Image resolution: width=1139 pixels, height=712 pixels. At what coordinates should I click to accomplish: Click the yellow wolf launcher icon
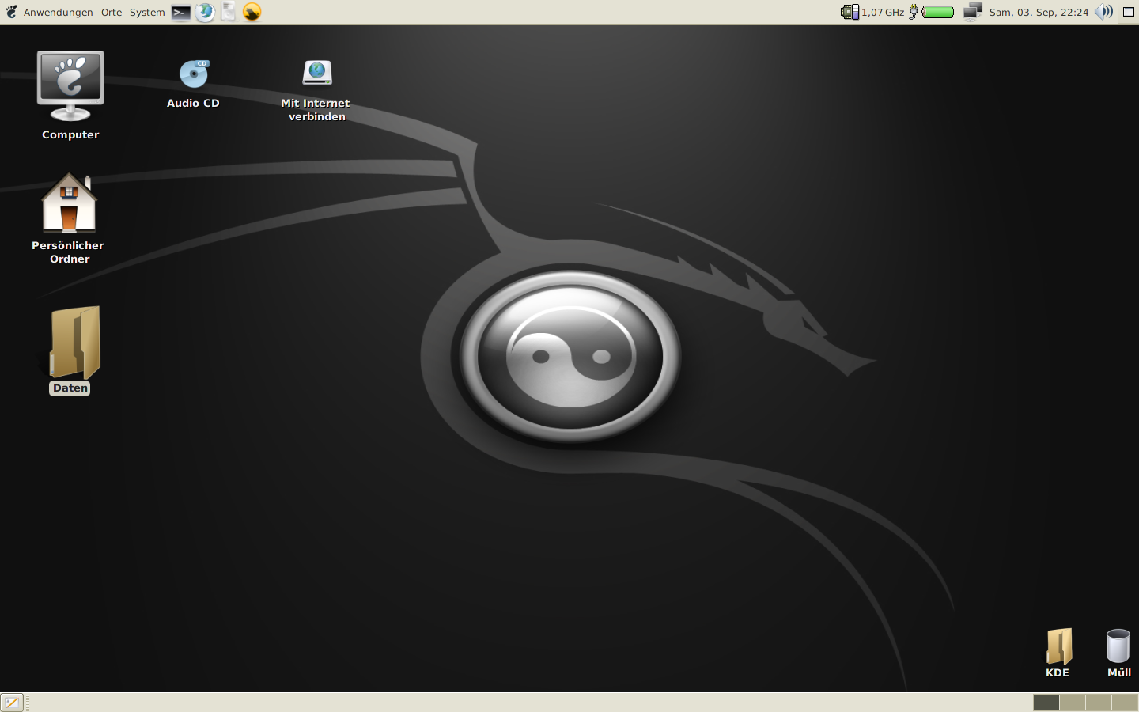252,12
